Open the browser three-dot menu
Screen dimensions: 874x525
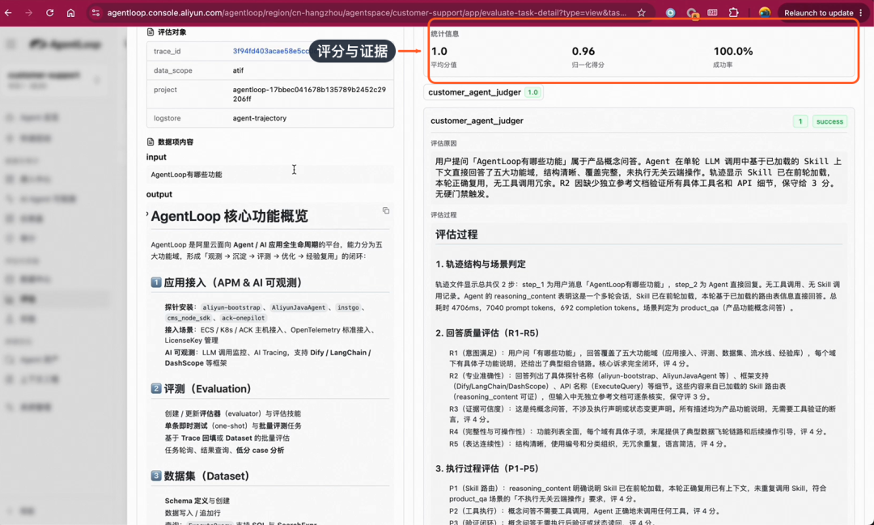click(x=861, y=12)
